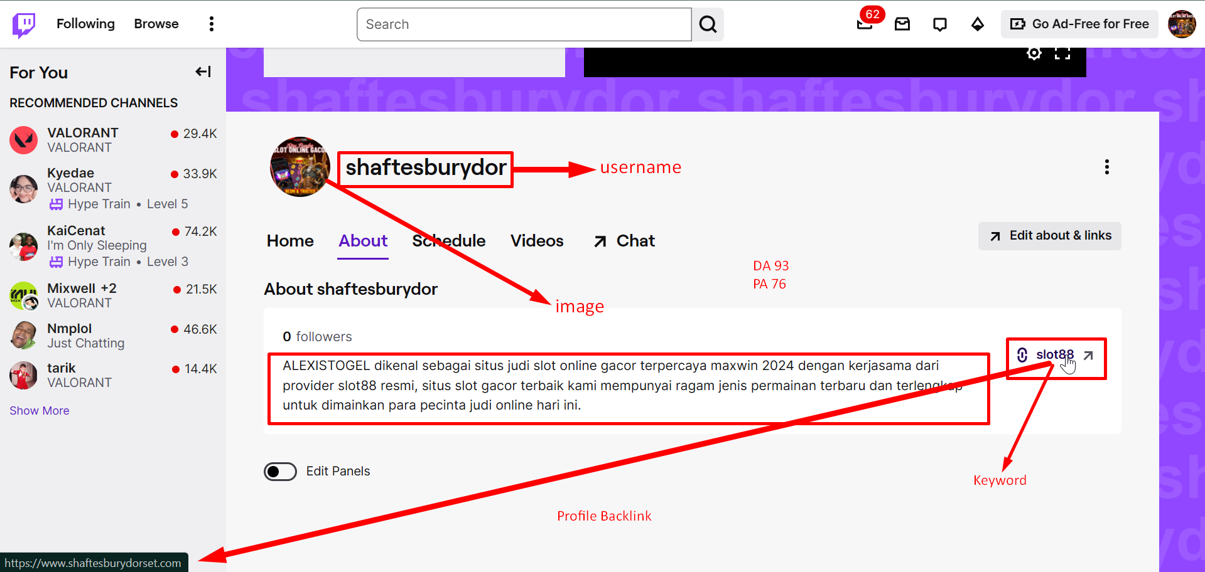Toggle the Edit Panels switch

tap(280, 472)
